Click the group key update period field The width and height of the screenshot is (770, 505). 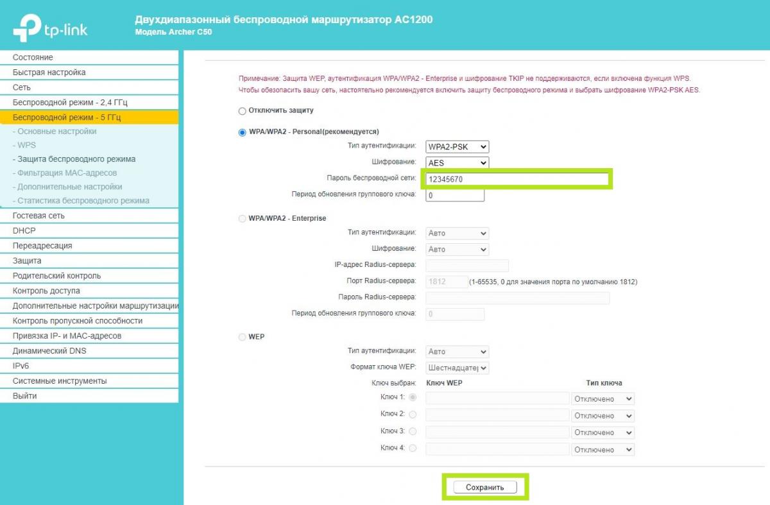coord(454,195)
